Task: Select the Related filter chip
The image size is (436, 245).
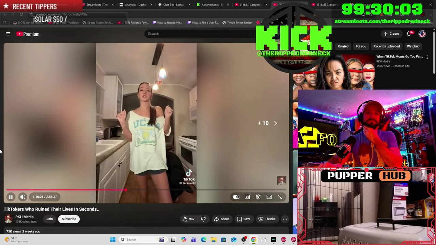Action: (x=343, y=46)
